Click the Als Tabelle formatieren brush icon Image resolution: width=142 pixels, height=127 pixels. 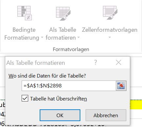(63, 14)
